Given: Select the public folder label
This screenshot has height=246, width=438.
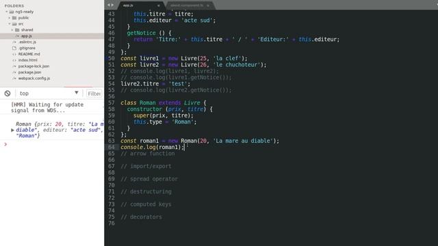Looking at the screenshot, I should click(x=23, y=18).
